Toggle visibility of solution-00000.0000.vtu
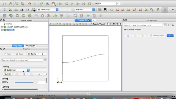 (2, 27)
